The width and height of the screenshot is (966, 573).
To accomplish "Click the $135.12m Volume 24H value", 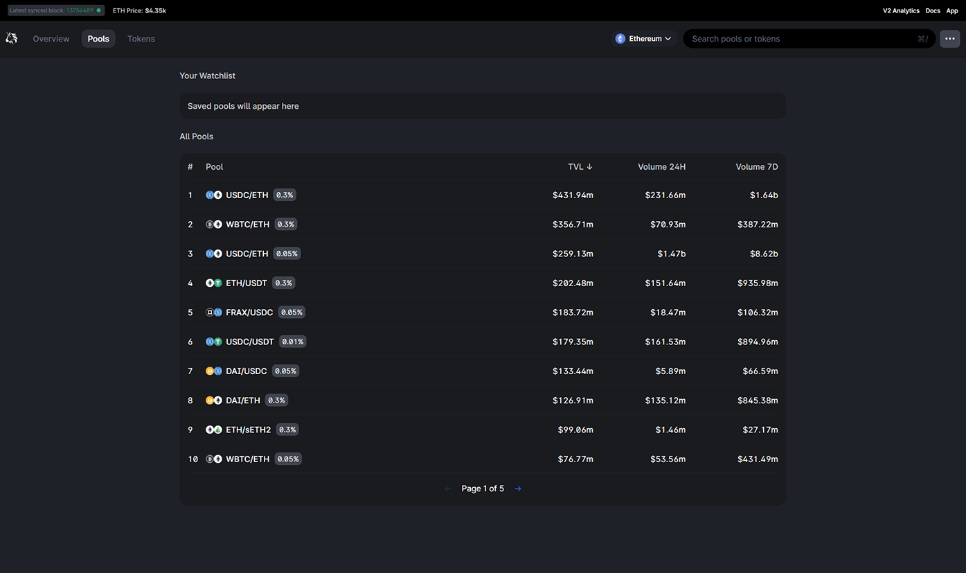I will [665, 400].
